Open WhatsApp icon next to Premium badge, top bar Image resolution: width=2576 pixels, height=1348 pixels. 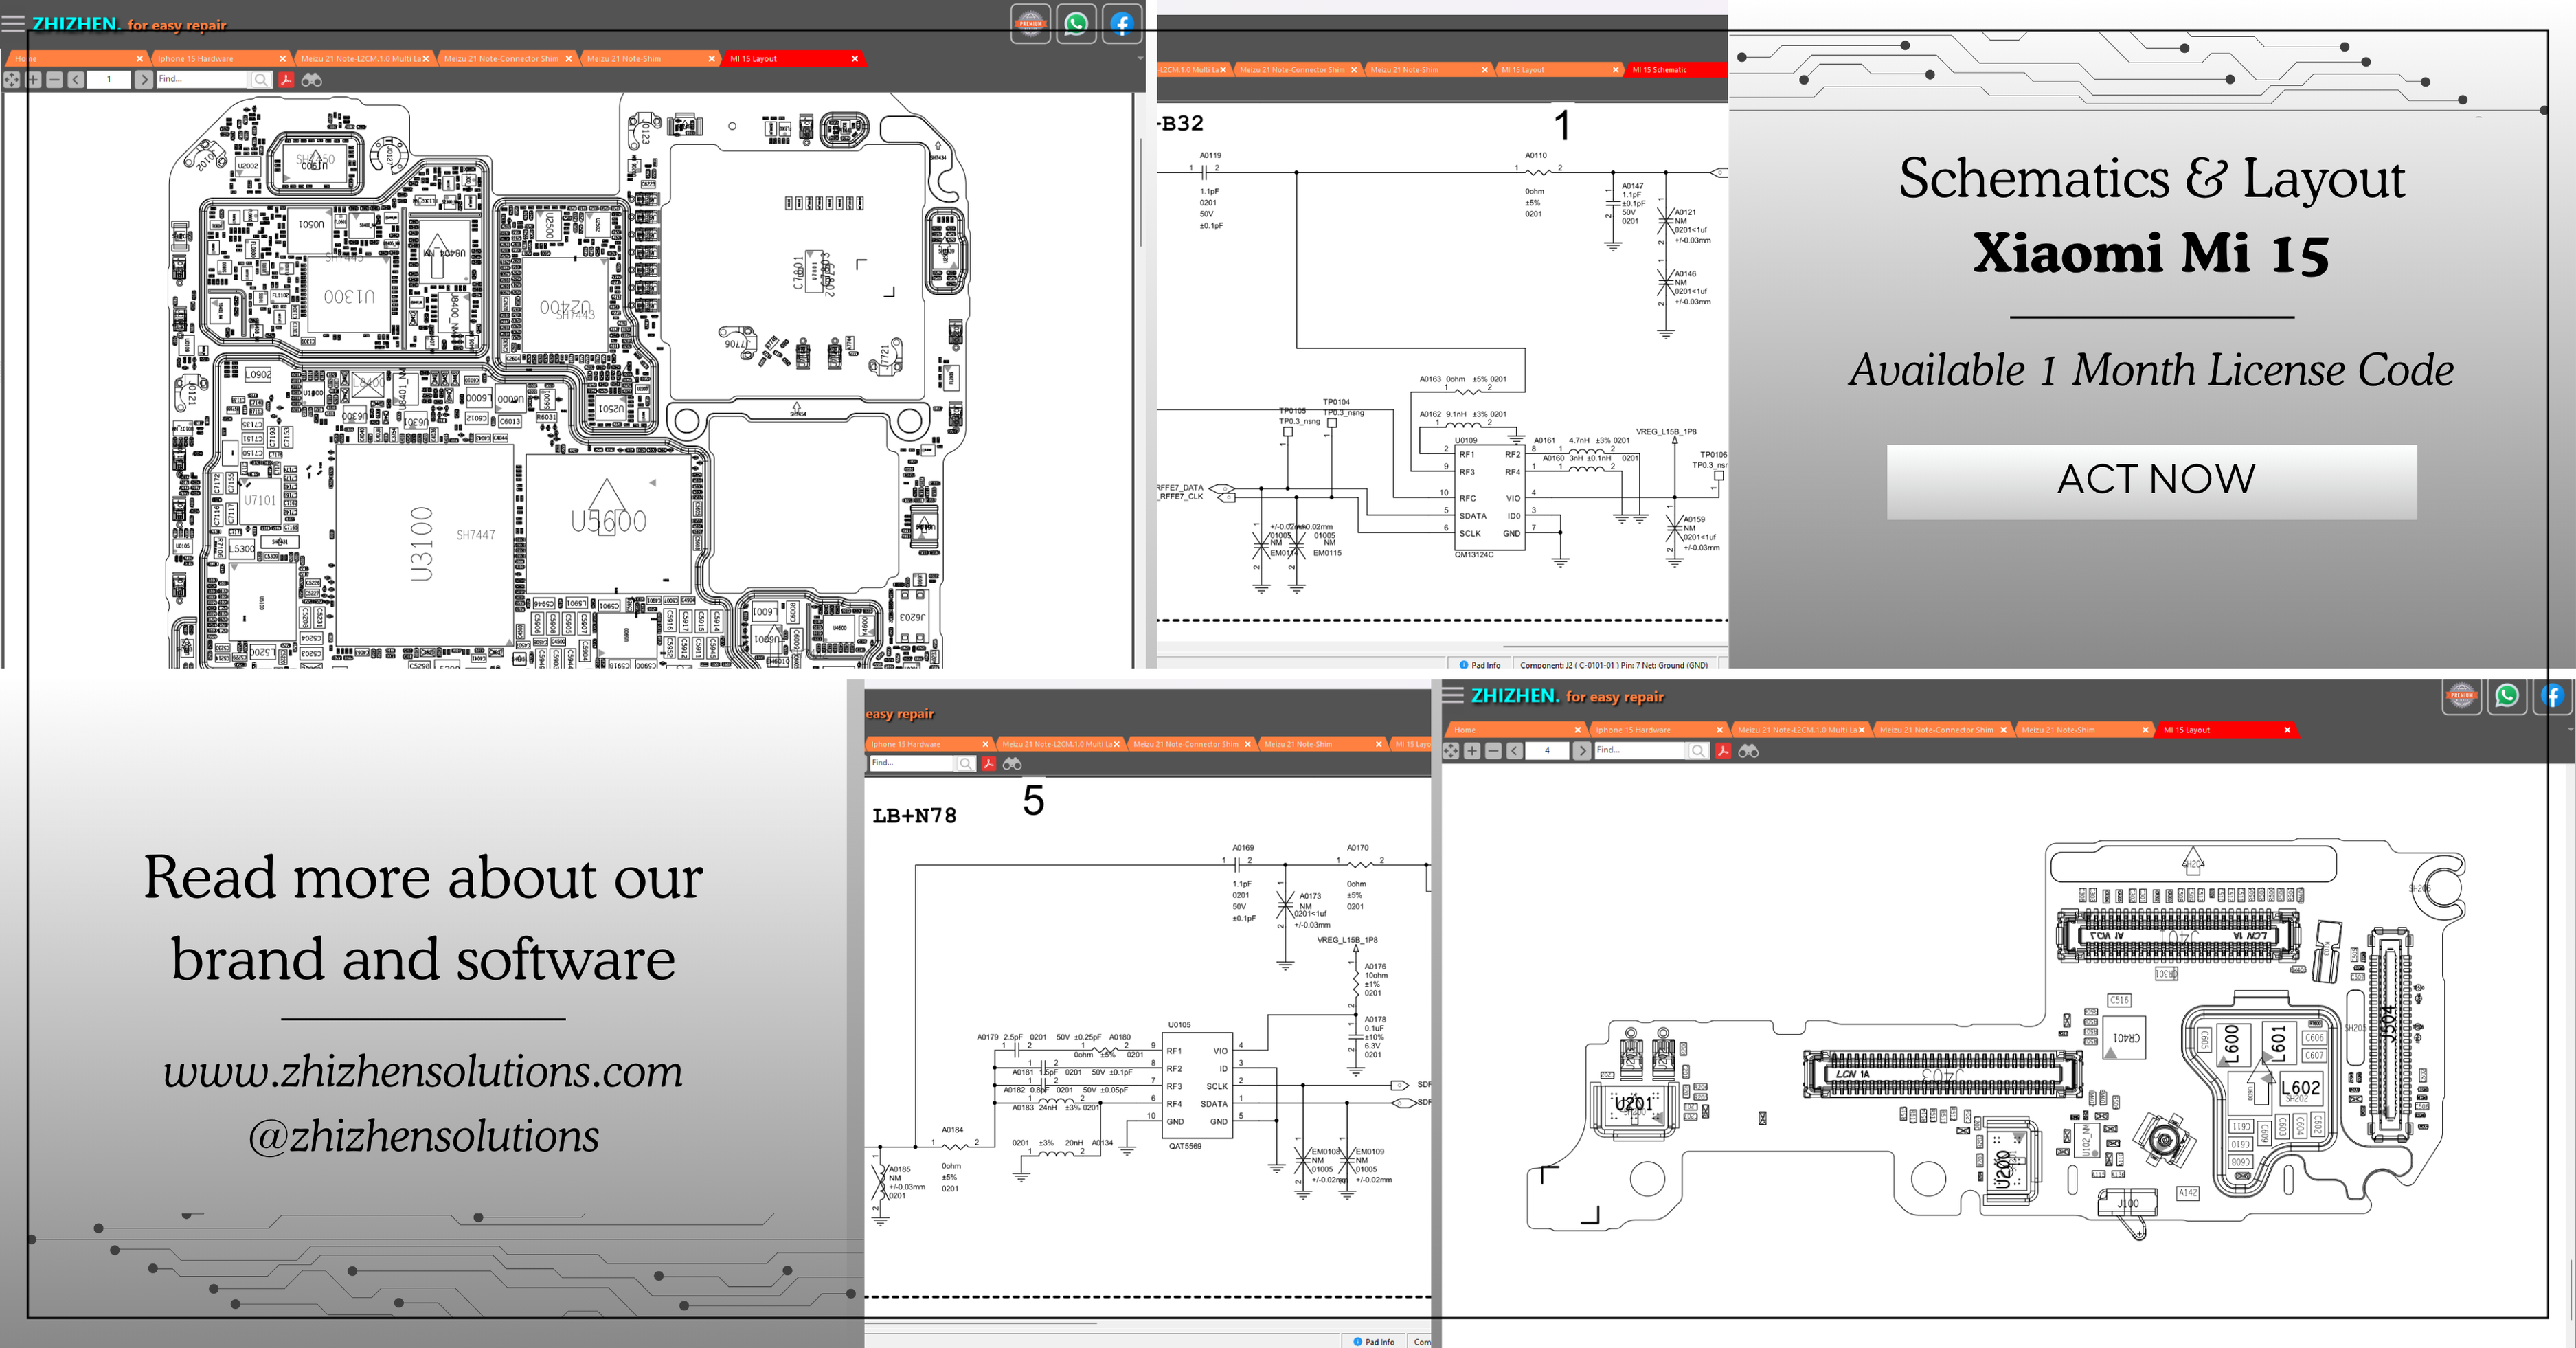point(1076,23)
